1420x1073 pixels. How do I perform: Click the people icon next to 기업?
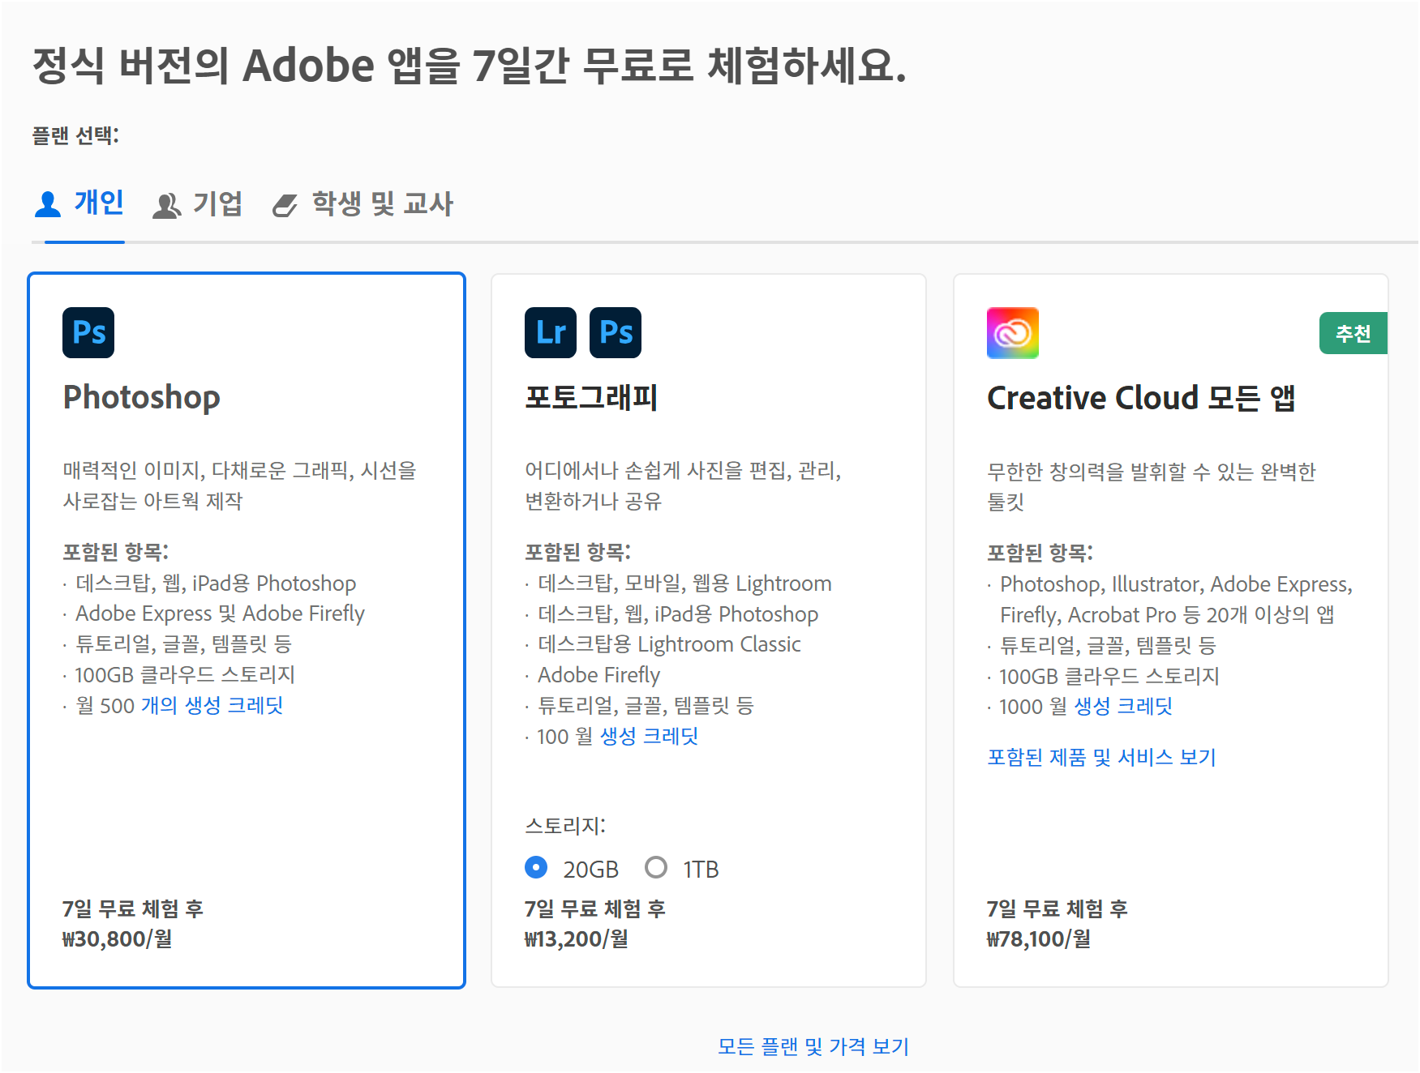coord(167,205)
